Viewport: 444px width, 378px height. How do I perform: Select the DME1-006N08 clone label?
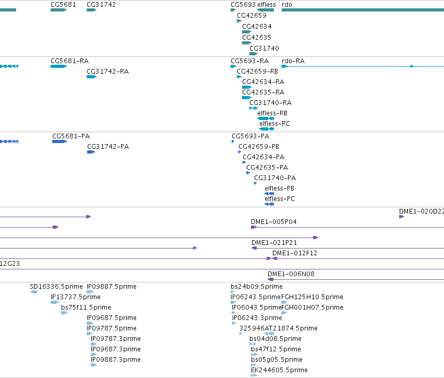(x=291, y=274)
